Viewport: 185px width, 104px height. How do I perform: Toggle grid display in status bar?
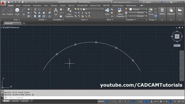107,101
